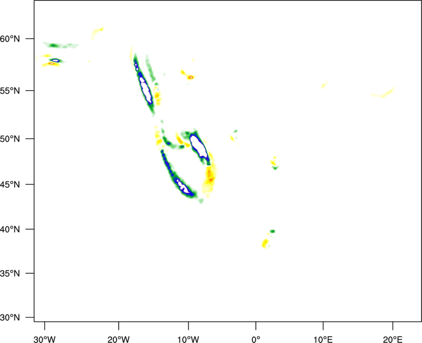Click the 50°N latitude label
Viewport: 422px width, 343px height.
coord(10,139)
